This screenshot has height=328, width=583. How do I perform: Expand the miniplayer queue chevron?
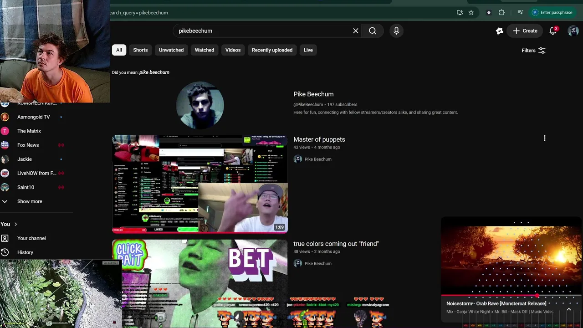(x=569, y=309)
